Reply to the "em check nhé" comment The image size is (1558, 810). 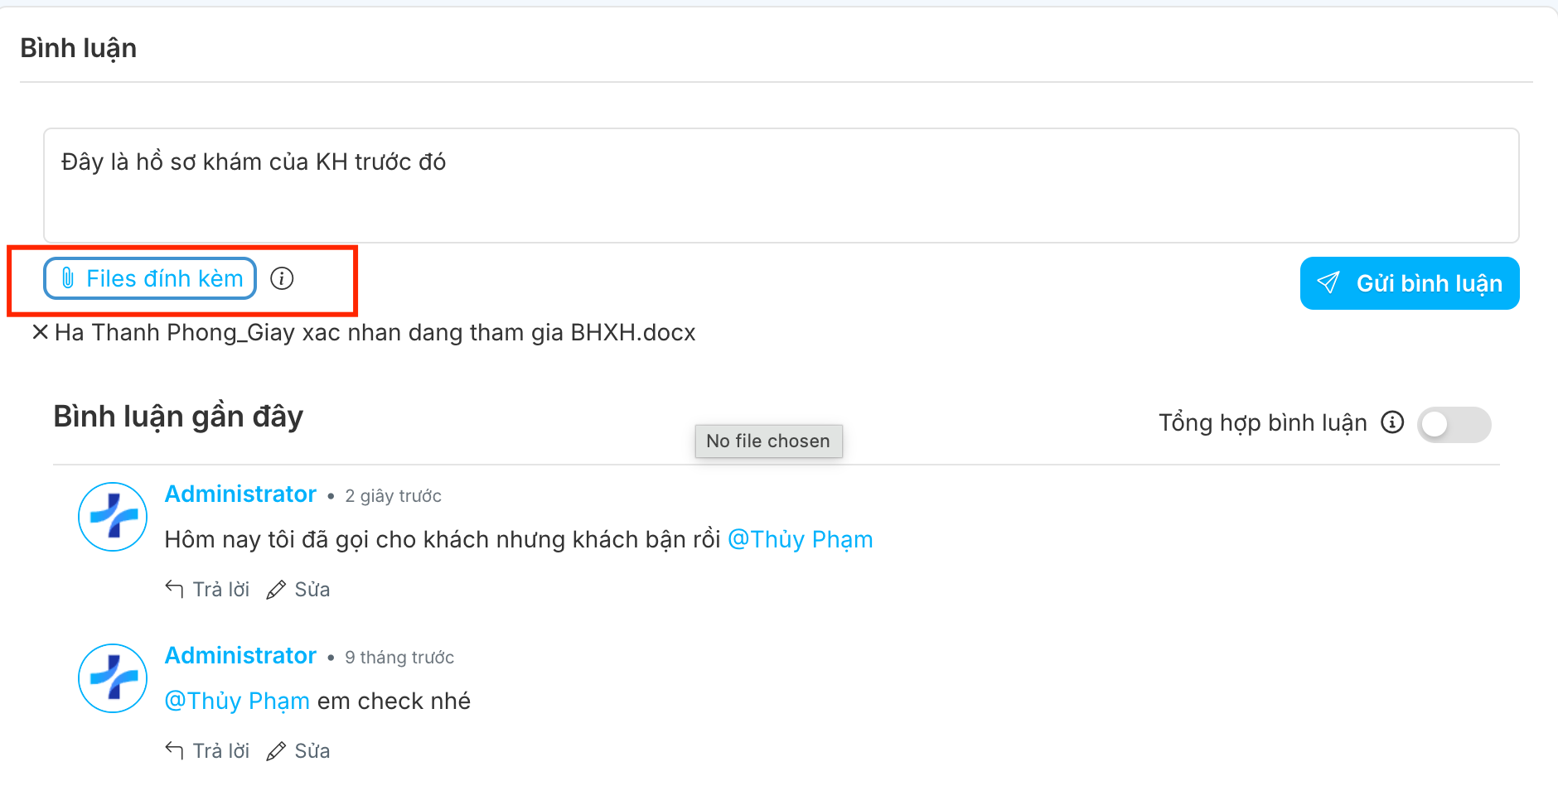[x=207, y=750]
